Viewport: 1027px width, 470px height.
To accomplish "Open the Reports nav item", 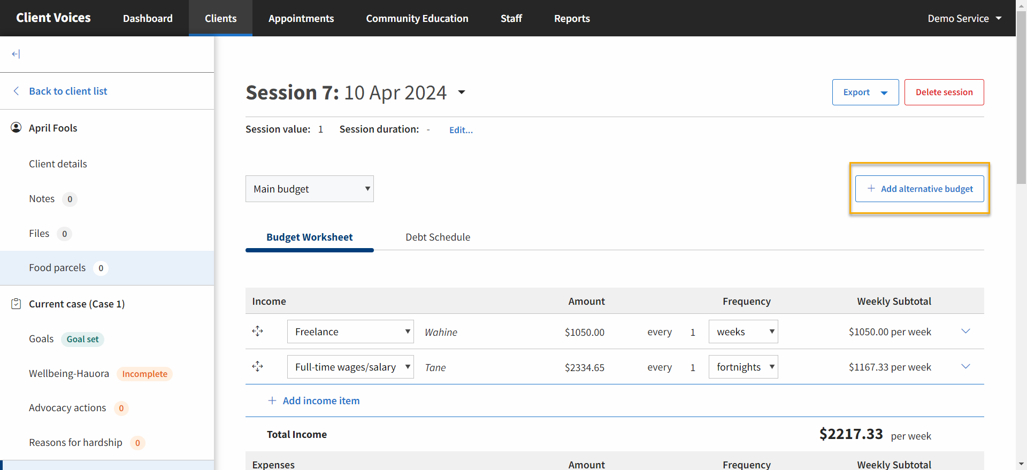I will [572, 18].
